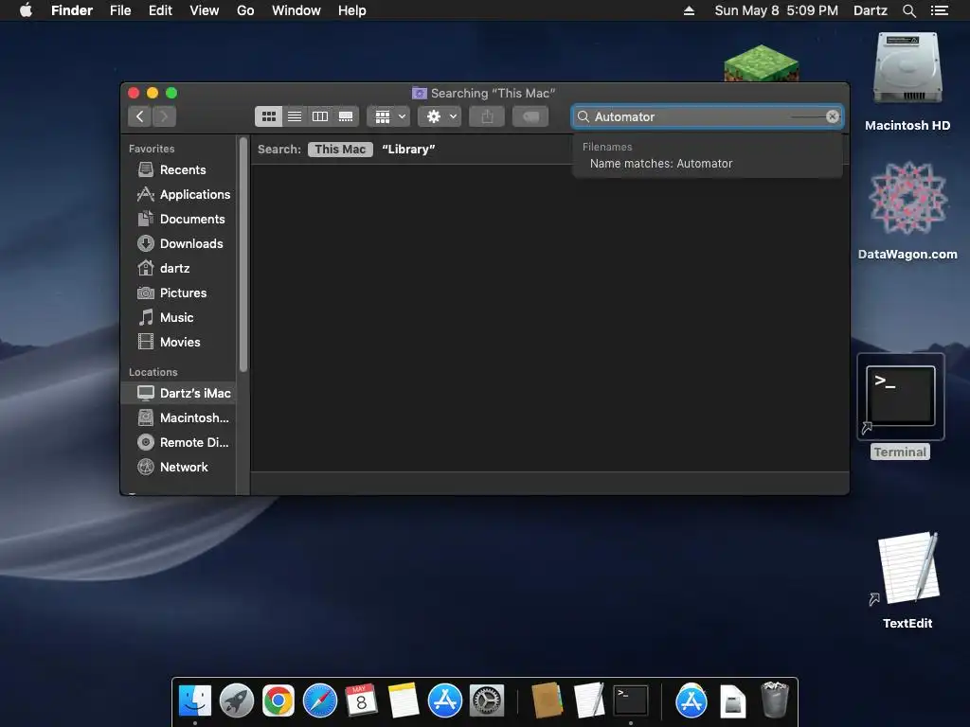Go back with the left arrow
The image size is (970, 727).
point(140,116)
